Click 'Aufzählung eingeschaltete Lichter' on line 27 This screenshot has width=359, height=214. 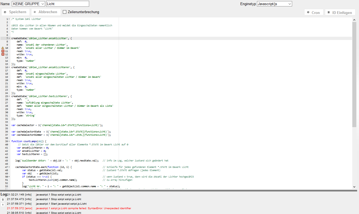(48, 103)
